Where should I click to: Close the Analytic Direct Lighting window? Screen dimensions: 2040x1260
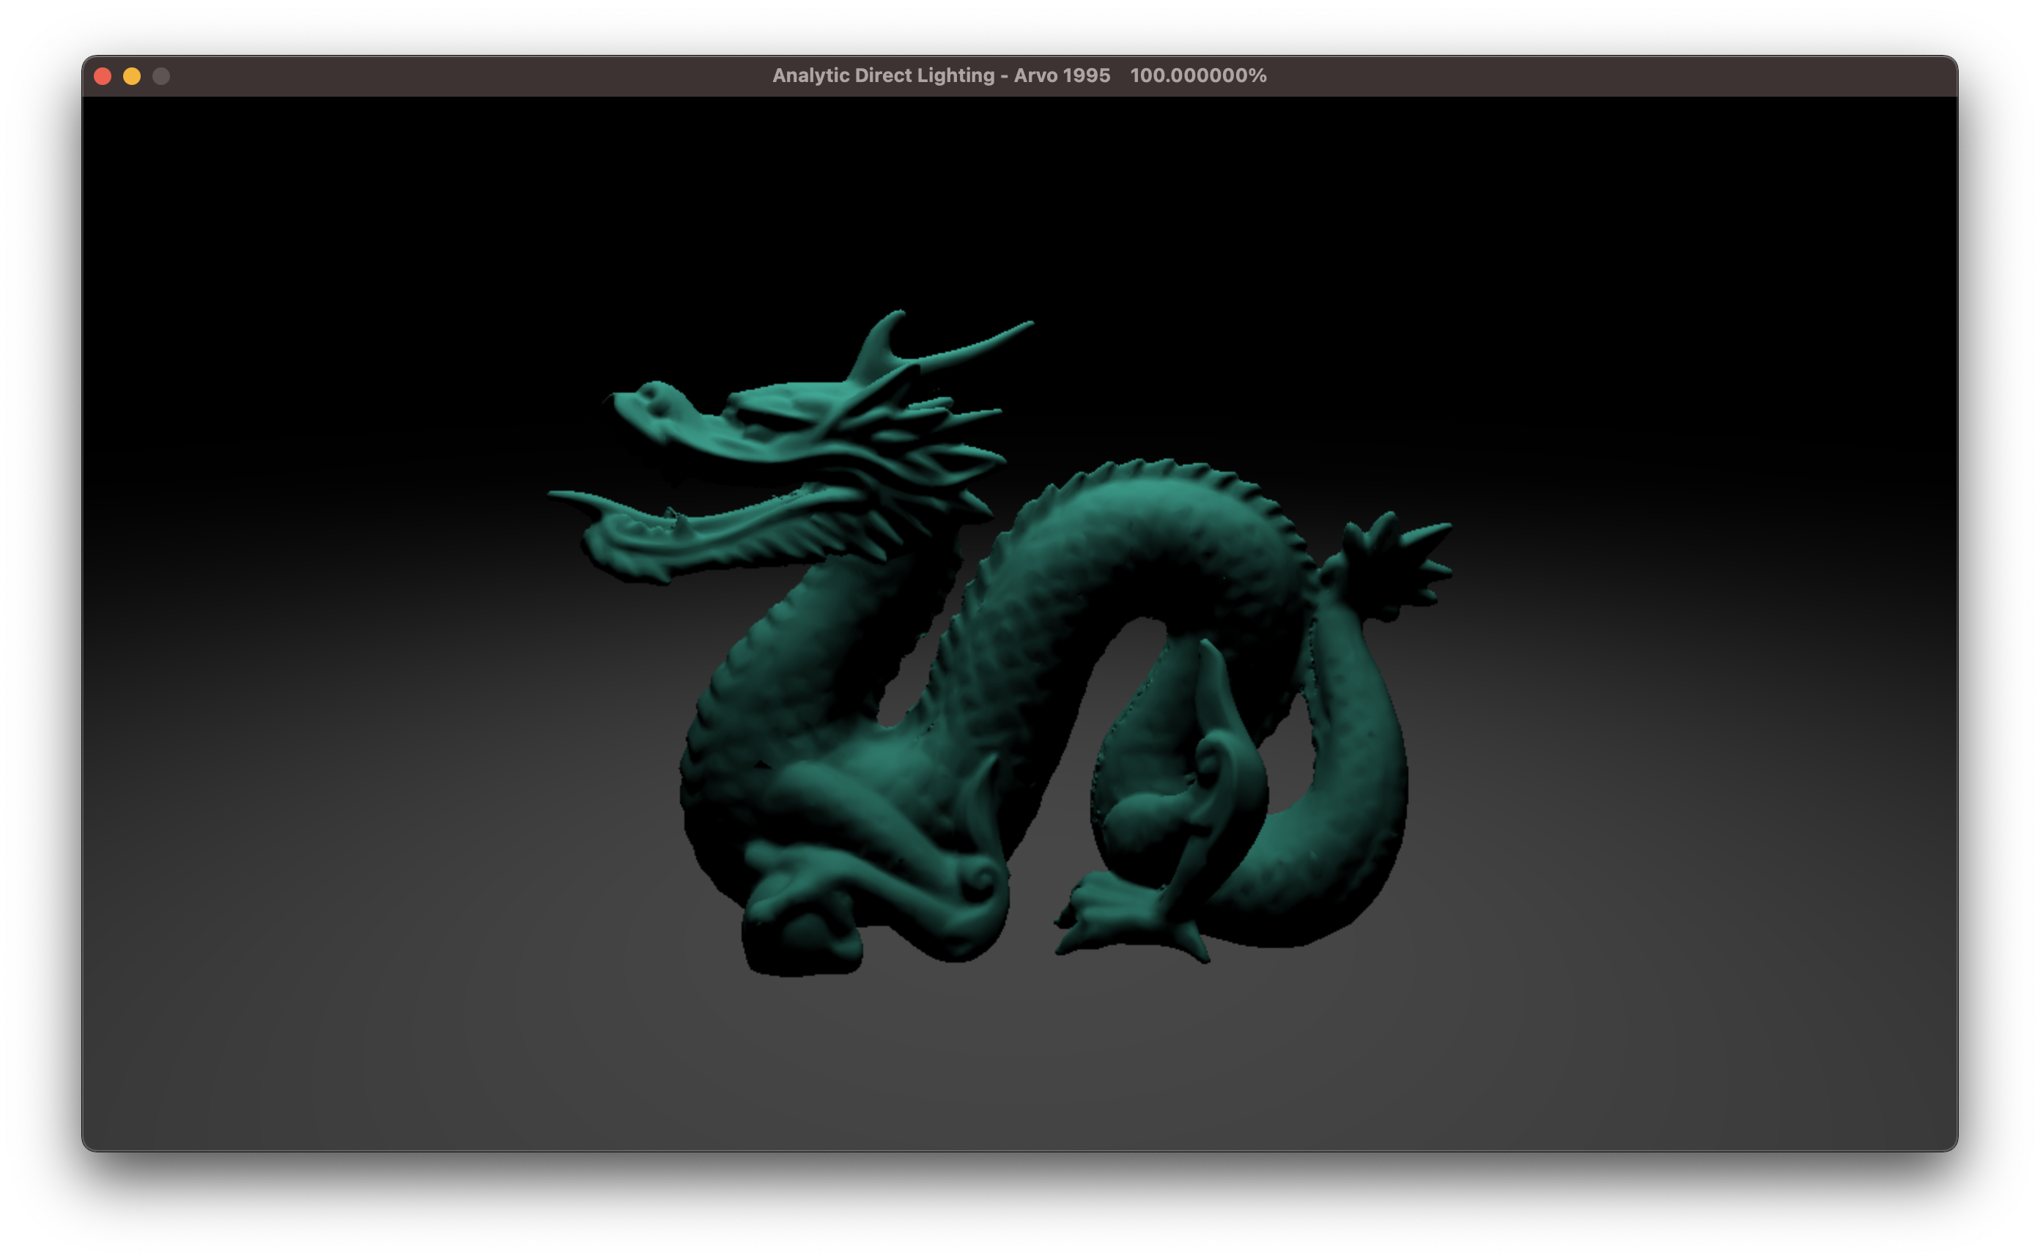click(x=103, y=76)
